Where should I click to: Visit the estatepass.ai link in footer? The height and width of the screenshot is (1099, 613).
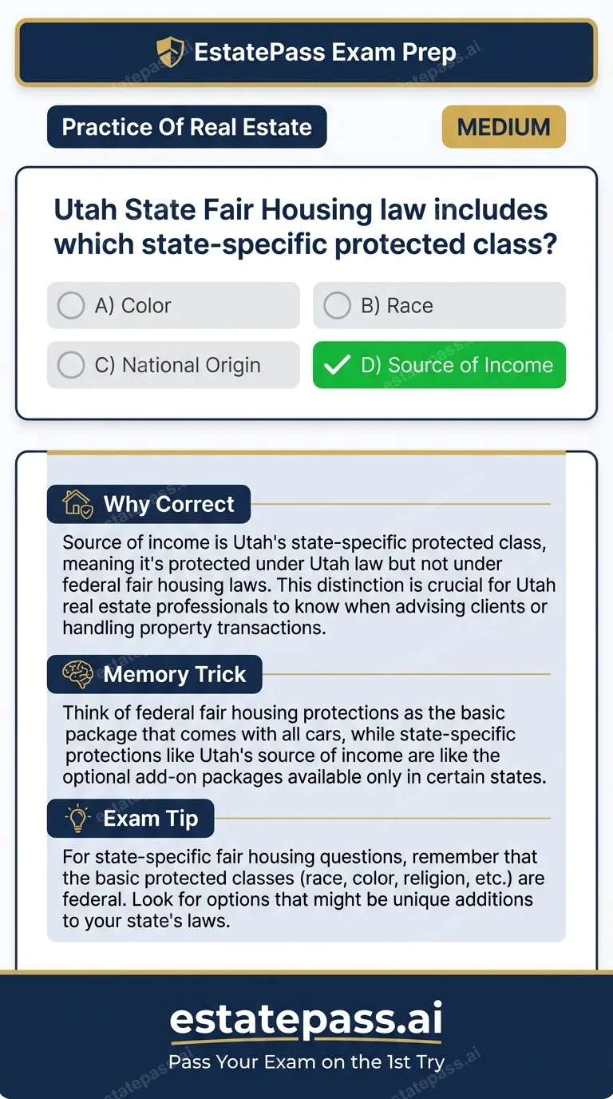pos(306,1021)
